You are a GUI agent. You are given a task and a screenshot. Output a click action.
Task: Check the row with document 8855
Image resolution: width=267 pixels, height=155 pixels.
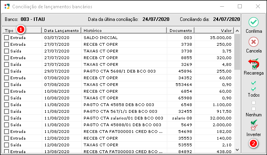pyautogui.click(x=6, y=58)
